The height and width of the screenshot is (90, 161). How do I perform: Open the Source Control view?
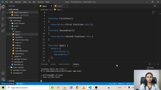3,19
